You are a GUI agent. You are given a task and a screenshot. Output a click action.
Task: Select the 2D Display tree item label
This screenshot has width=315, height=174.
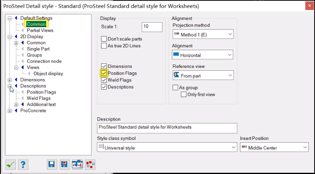[x=31, y=37]
